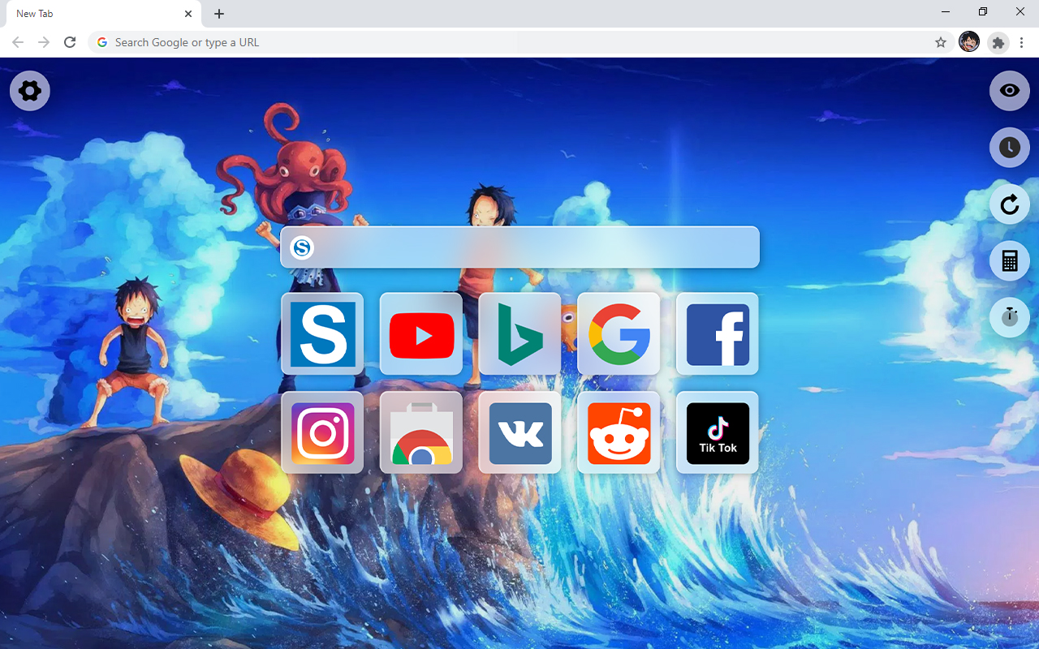
Task: Open the YouTube shortcut tile
Action: pos(421,334)
